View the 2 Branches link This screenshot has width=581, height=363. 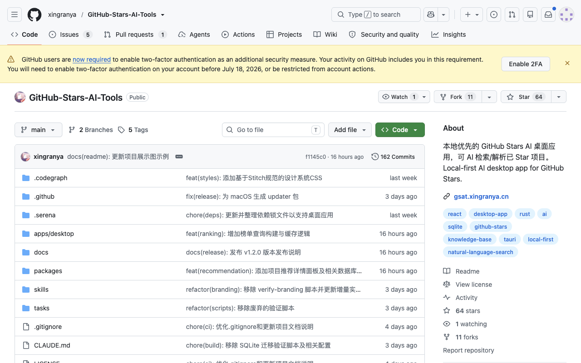[x=91, y=130]
